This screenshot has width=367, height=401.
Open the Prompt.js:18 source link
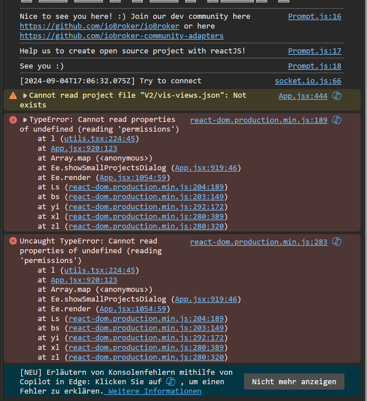[x=315, y=66]
